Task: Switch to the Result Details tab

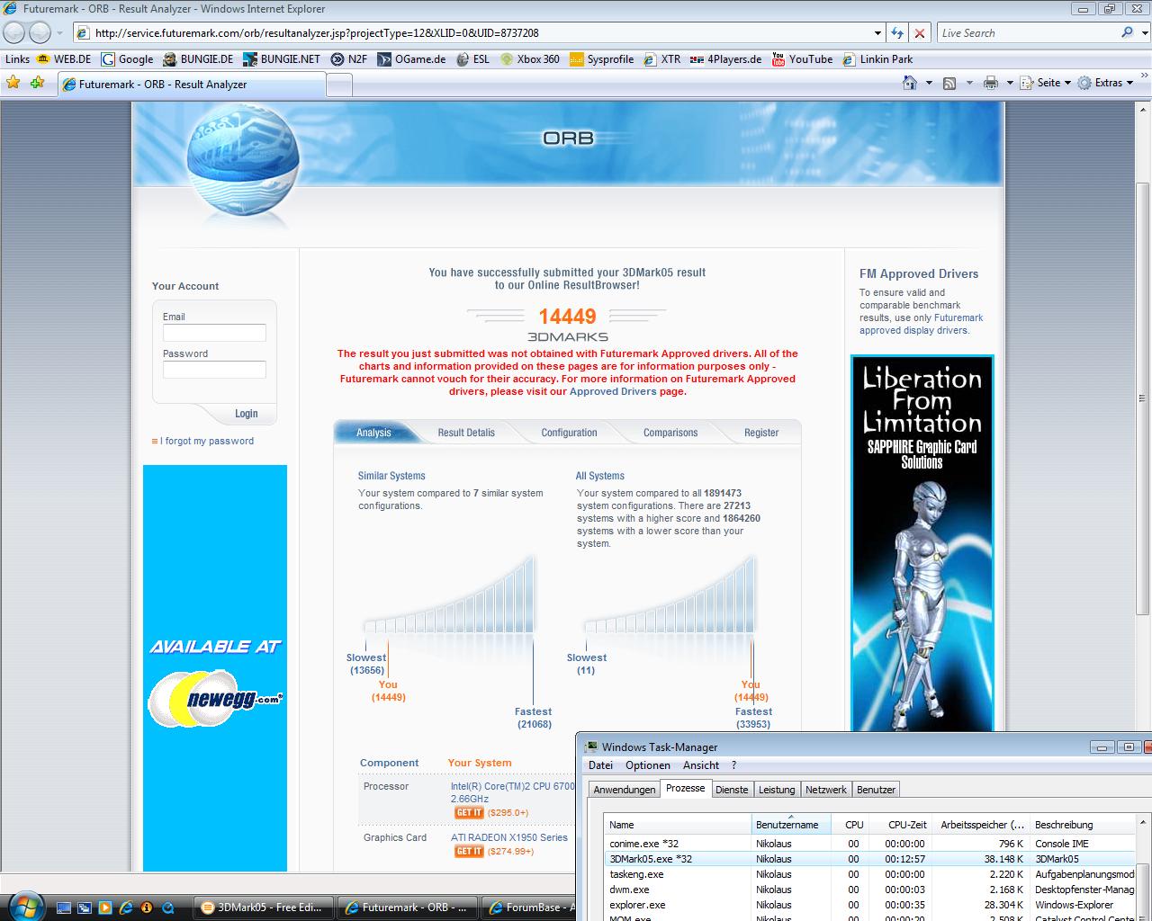Action: click(x=466, y=433)
